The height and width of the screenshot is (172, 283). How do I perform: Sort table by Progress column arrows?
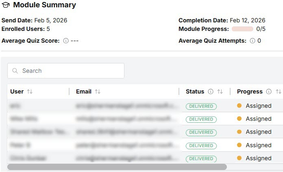point(279,91)
